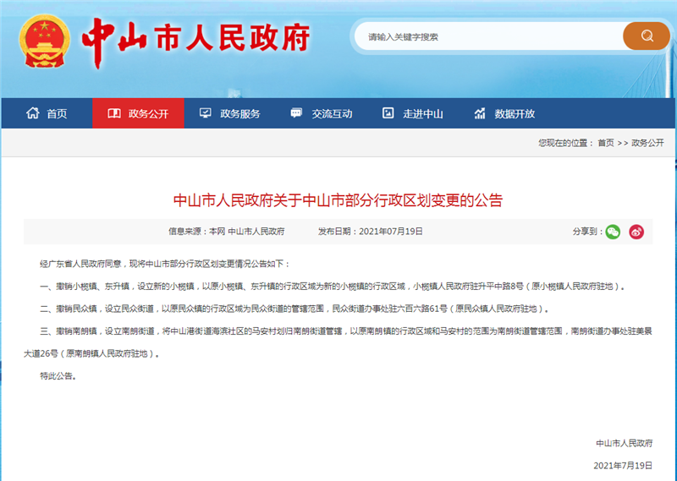Click the monitor icon beside 政务服务
This screenshot has height=481, width=677.
coord(205,113)
